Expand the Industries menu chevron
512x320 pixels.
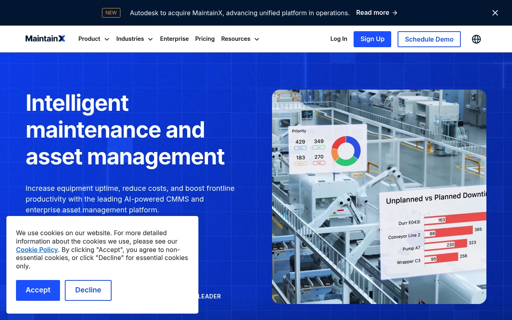coord(150,39)
